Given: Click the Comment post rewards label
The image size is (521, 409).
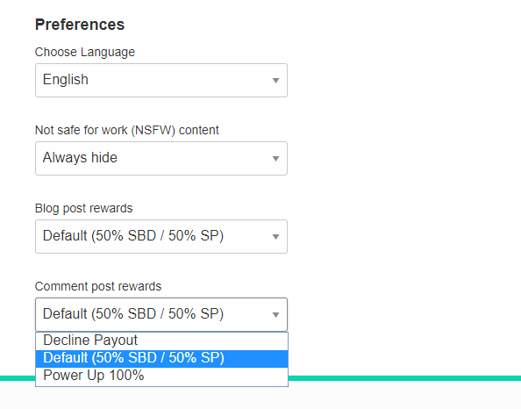Looking at the screenshot, I should (98, 286).
